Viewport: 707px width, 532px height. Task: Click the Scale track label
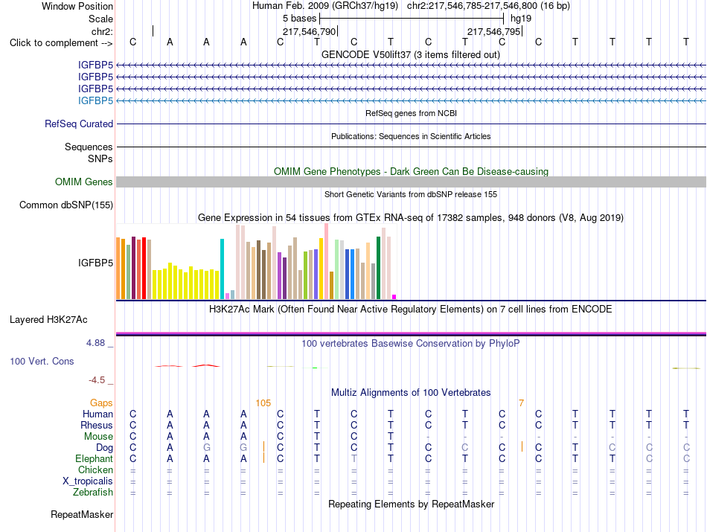click(x=100, y=19)
